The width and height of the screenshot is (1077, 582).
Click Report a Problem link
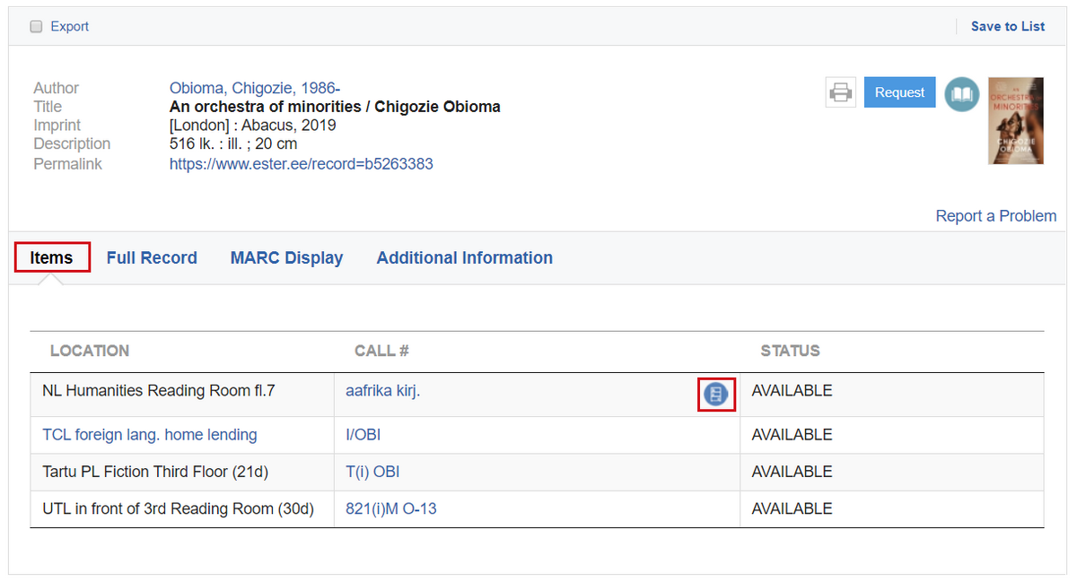tap(995, 216)
